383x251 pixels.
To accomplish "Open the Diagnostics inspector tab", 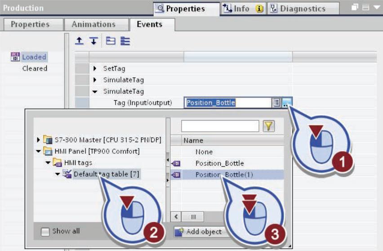I will (303, 9).
